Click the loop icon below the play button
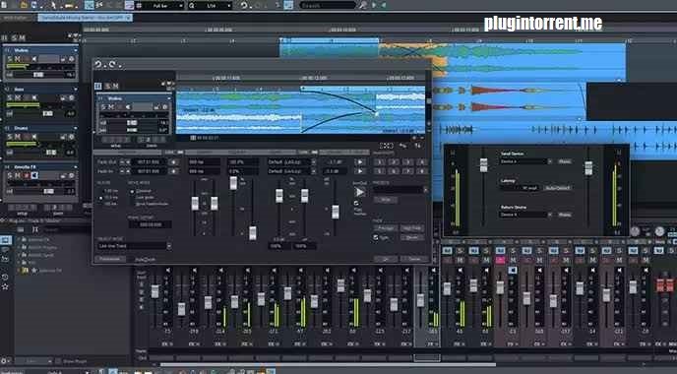The width and height of the screenshot is (677, 374). coord(356,203)
